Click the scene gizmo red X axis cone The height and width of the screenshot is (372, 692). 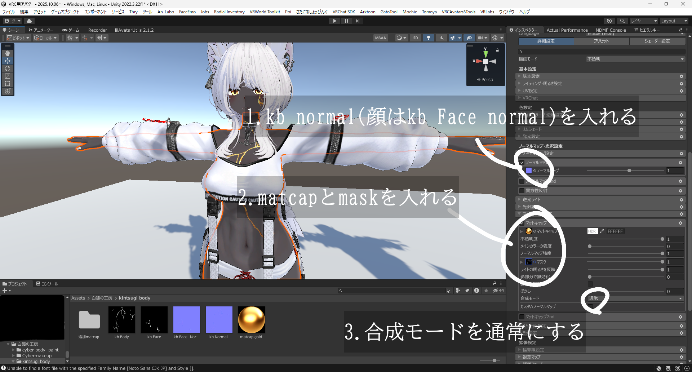tap(478, 61)
